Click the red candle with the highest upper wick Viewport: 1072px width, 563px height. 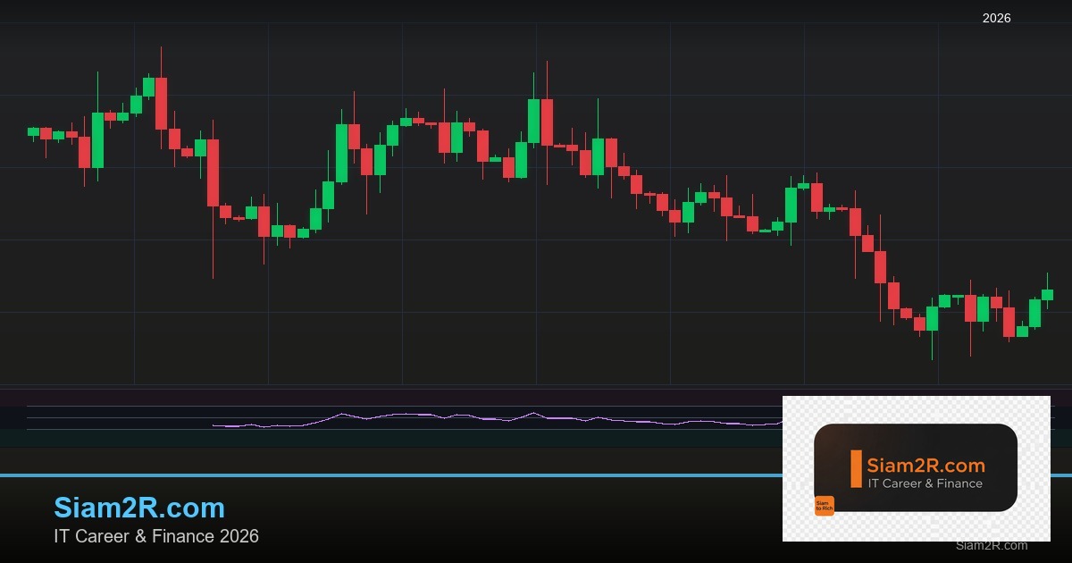[161, 103]
